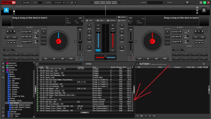This screenshot has width=211, height=119.
Task: Click microphone icon in Automix bottom toolbar
Action: 150,116
